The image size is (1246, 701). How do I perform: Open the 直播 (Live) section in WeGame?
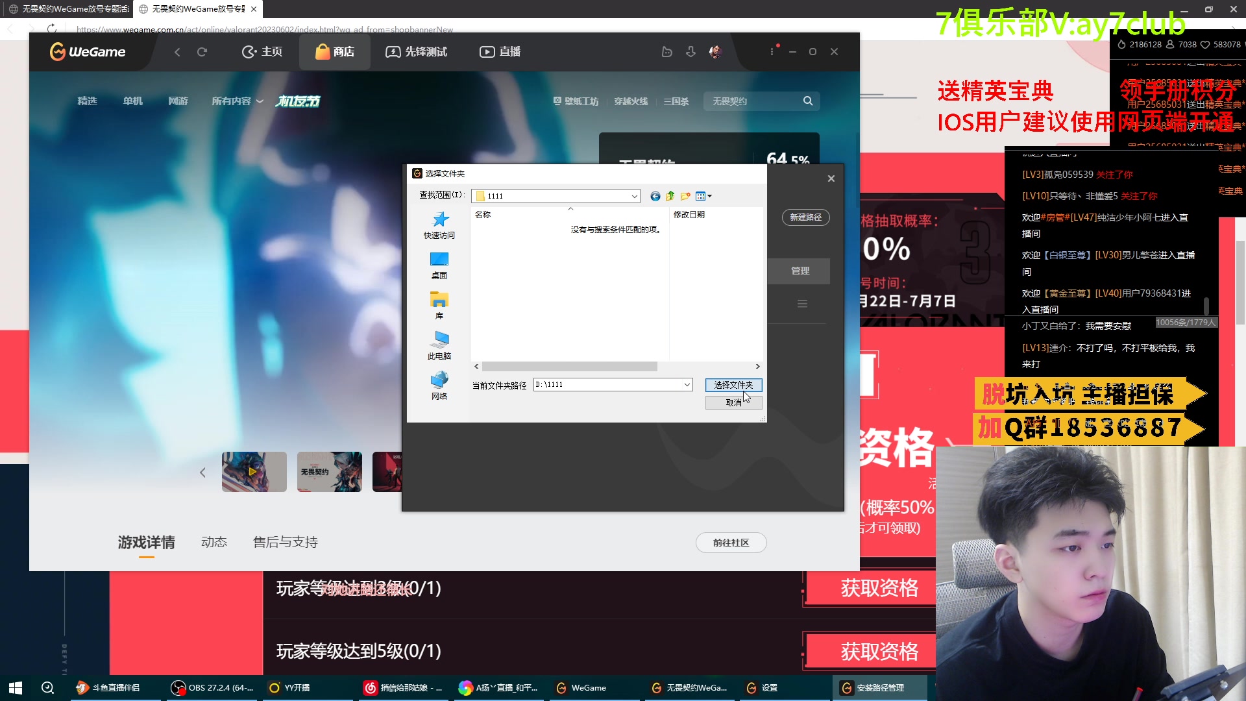[500, 51]
